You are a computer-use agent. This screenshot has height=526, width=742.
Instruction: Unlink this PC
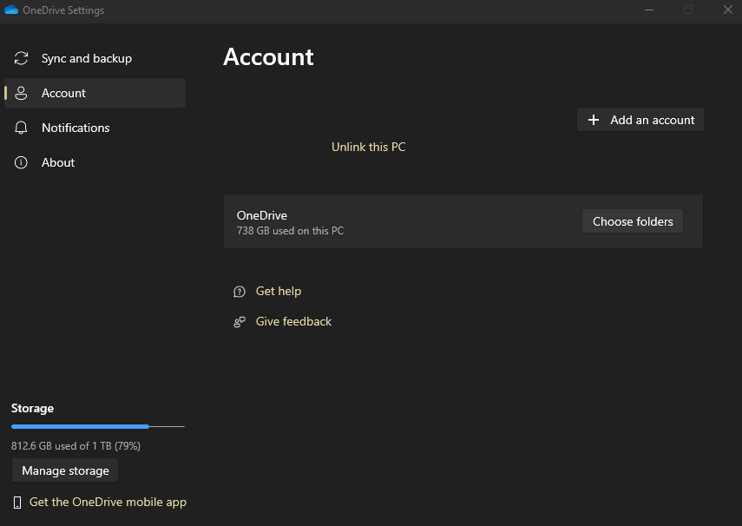tap(368, 147)
